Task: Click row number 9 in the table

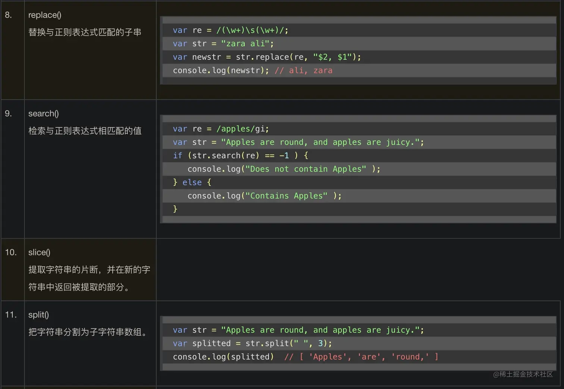Action: (9, 113)
